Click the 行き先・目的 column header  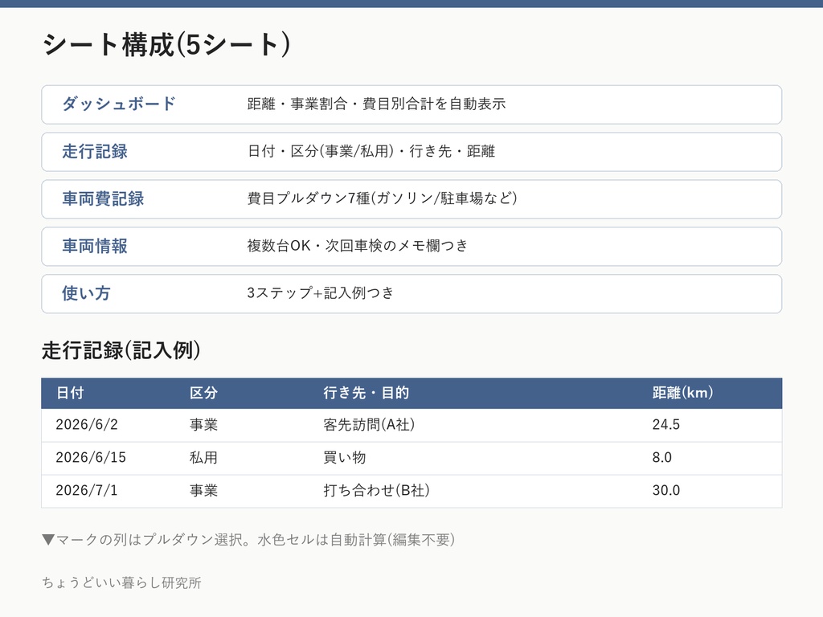[x=366, y=393]
